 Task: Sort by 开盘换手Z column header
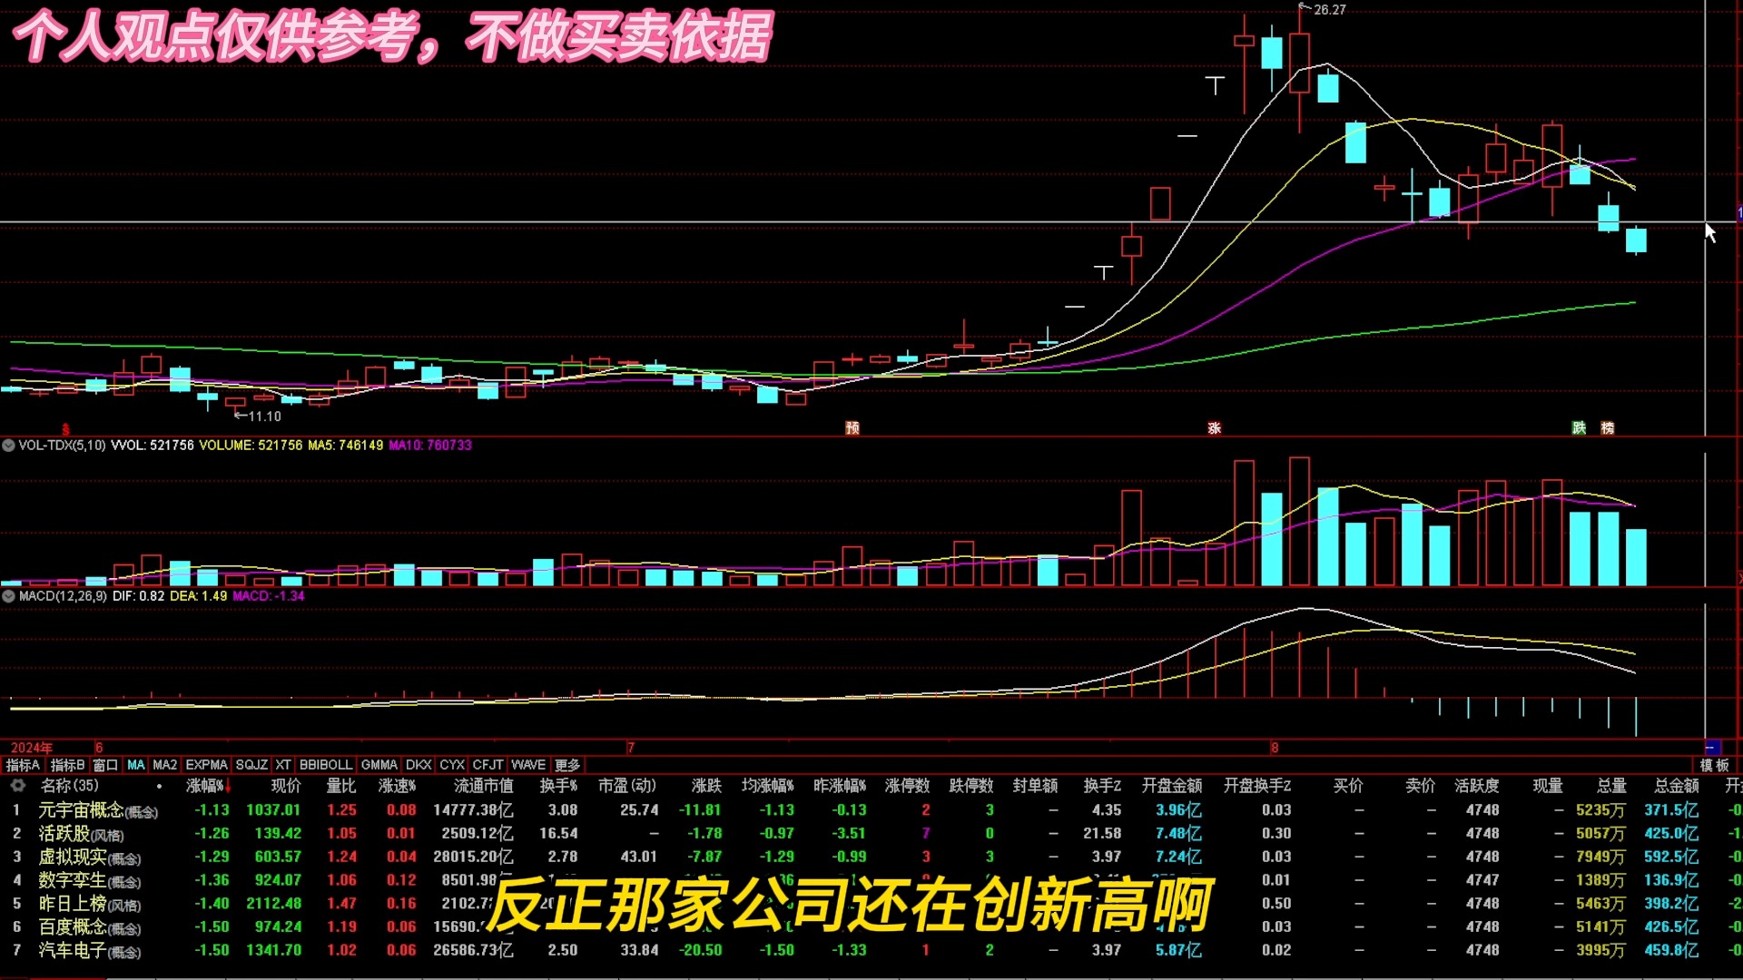coord(1257,786)
